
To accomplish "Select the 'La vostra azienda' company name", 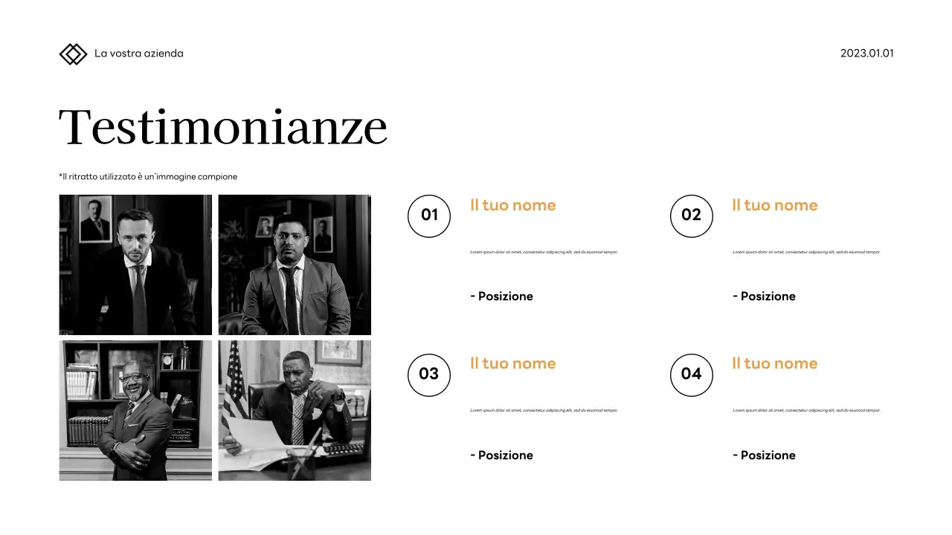I will [138, 53].
